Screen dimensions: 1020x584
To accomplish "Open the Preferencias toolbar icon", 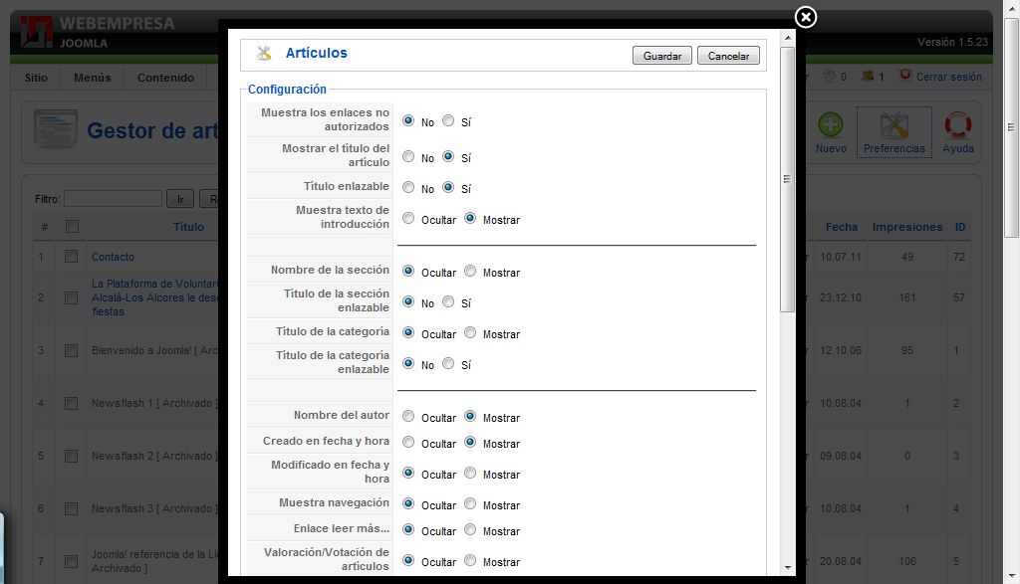I will 893,125.
